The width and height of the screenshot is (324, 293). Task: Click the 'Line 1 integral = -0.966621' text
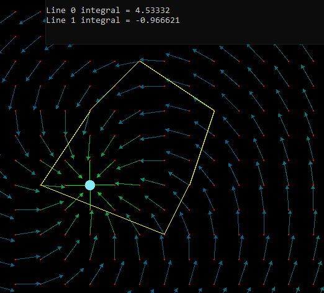[x=113, y=20]
